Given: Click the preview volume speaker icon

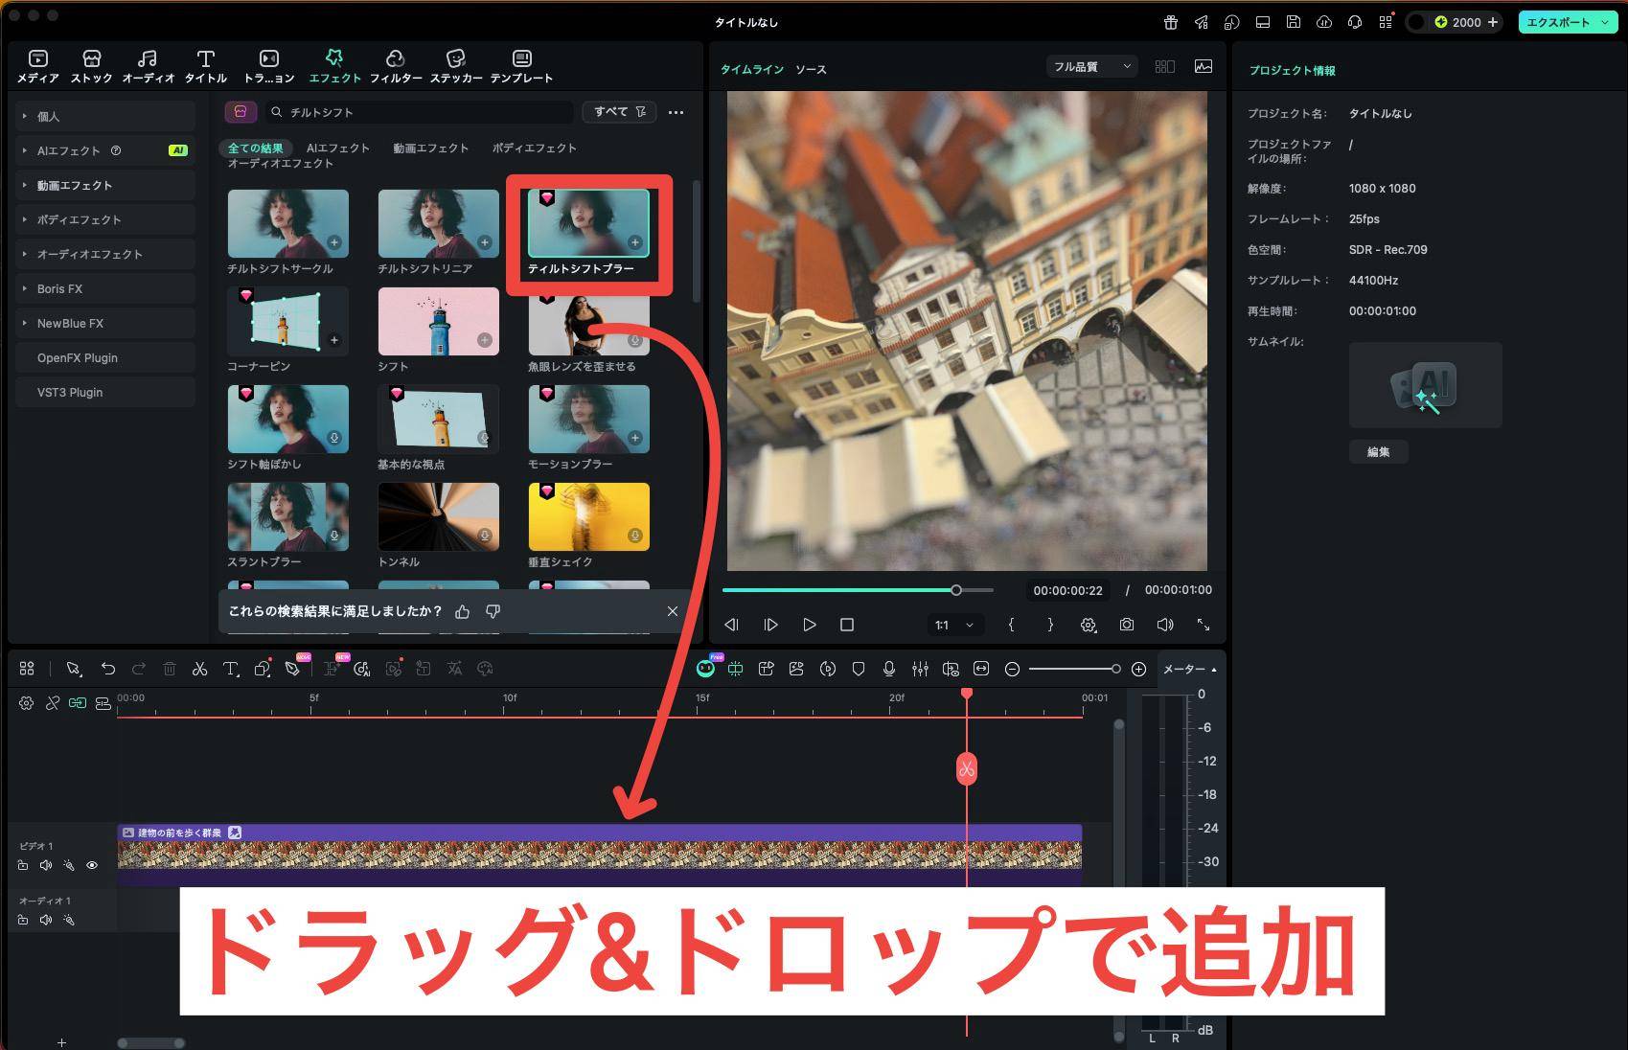Looking at the screenshot, I should (x=1165, y=625).
